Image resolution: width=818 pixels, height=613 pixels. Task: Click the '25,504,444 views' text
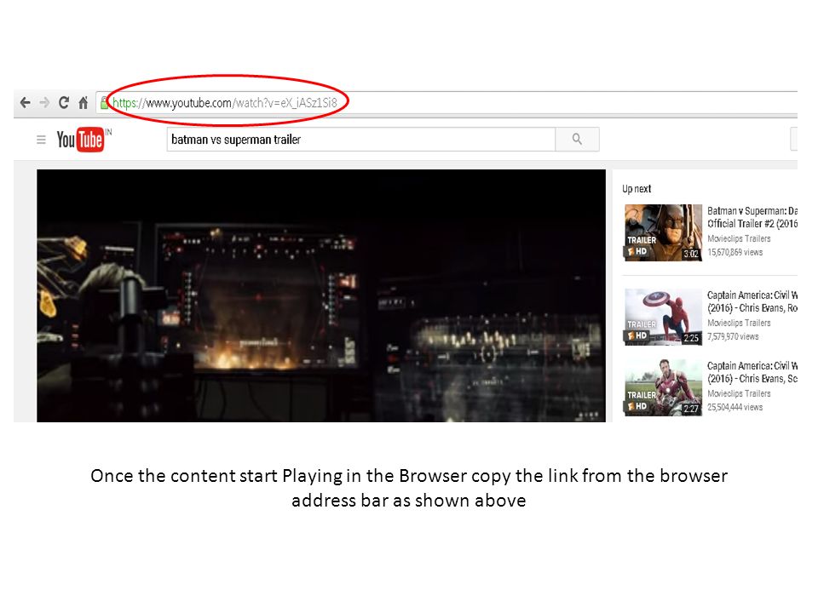pyautogui.click(x=735, y=407)
